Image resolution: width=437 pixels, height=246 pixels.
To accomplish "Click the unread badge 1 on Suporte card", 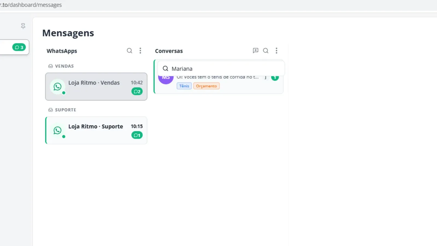I will coord(137,135).
